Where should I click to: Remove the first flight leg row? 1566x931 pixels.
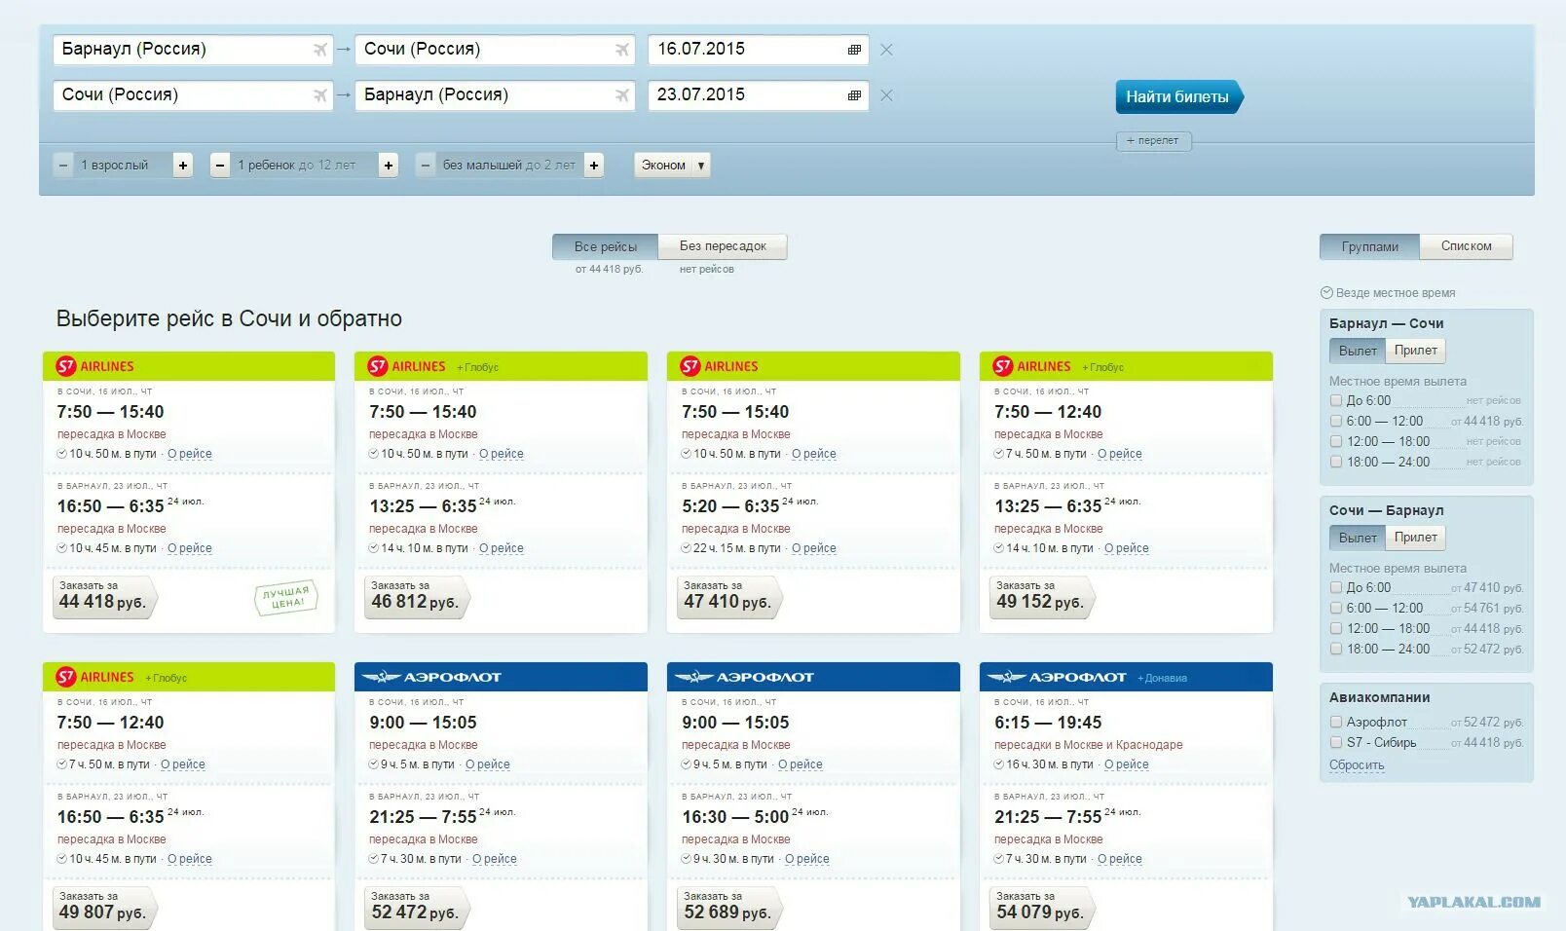886,50
